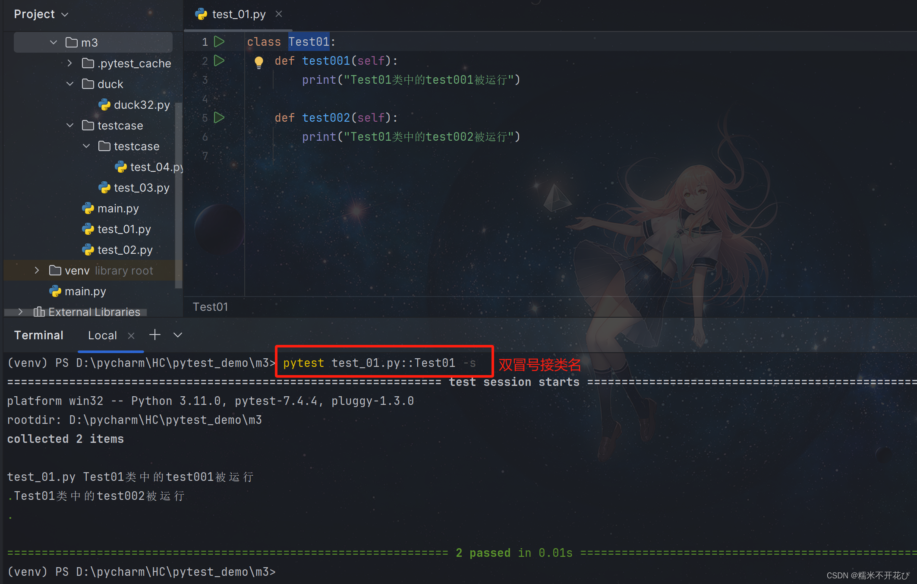
Task: Open duck32.py in project tree
Action: [142, 105]
